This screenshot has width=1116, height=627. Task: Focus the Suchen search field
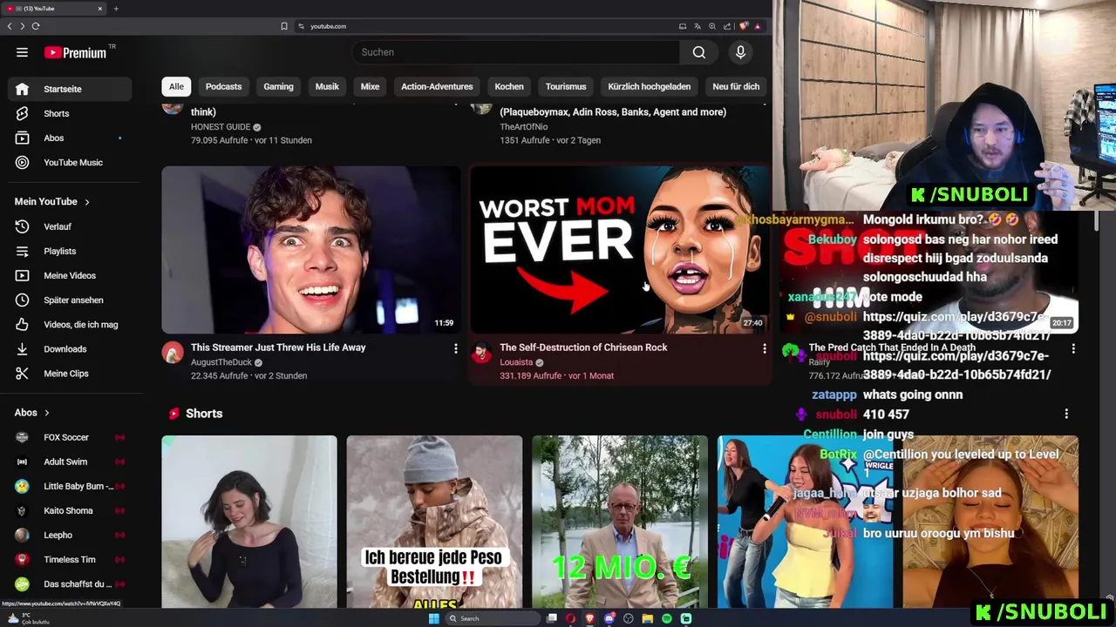(514, 52)
